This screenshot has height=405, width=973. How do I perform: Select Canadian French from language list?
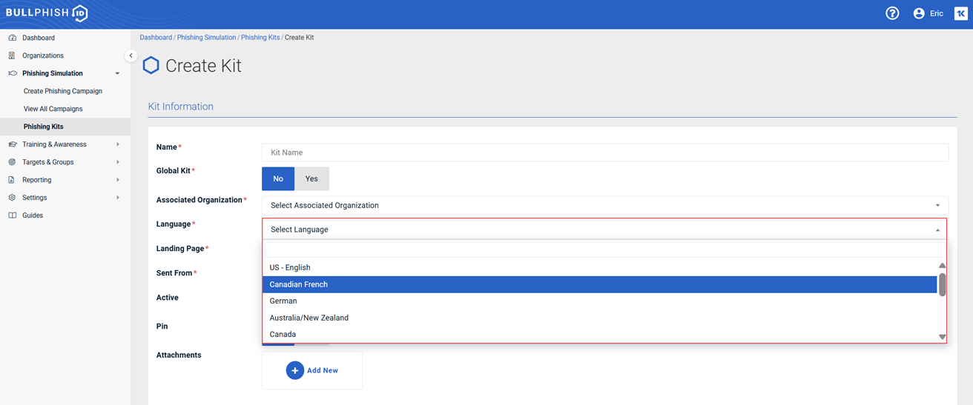coord(599,284)
